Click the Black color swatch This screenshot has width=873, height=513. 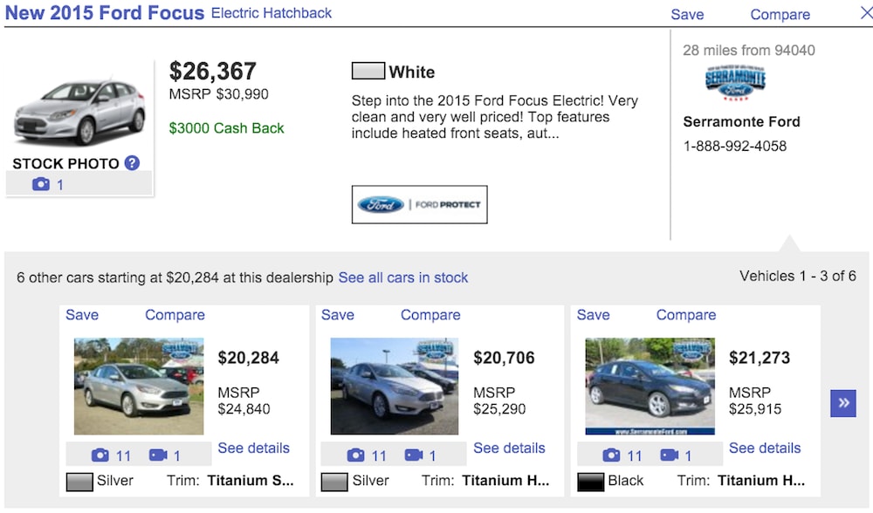click(x=590, y=482)
